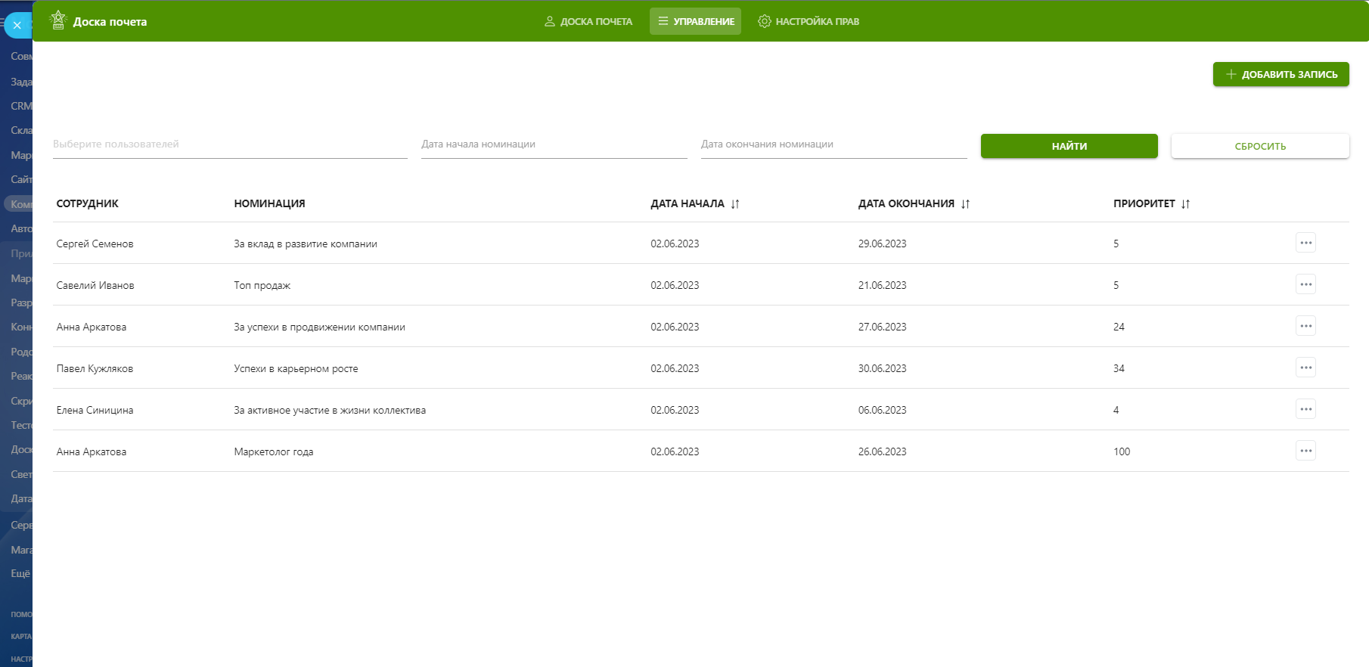Sort table by Приоритет column
This screenshot has width=1369, height=667.
pos(1185,204)
